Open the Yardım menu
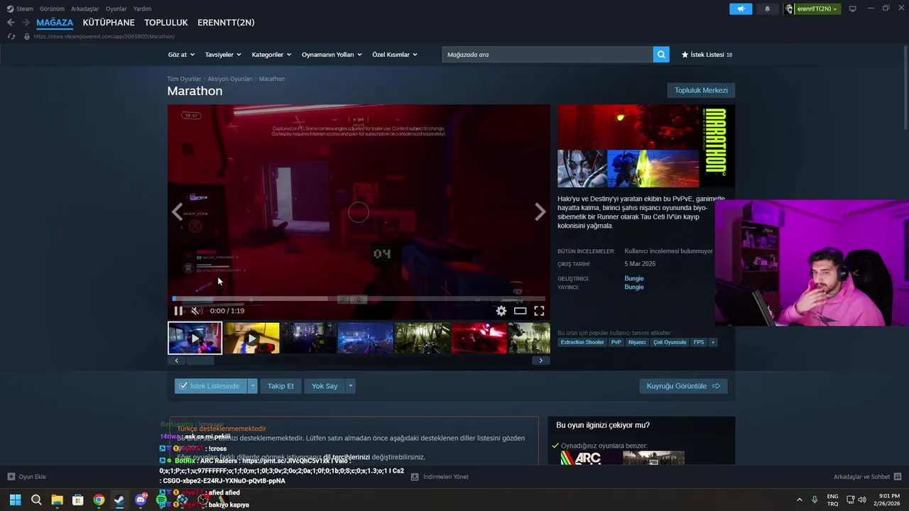Image resolution: width=909 pixels, height=511 pixels. click(142, 9)
